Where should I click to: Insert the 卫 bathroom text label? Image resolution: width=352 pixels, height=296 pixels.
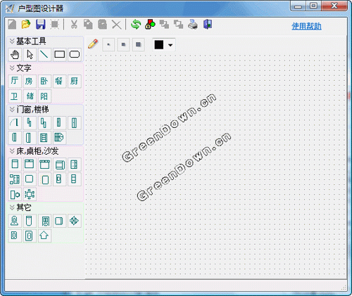[15, 96]
